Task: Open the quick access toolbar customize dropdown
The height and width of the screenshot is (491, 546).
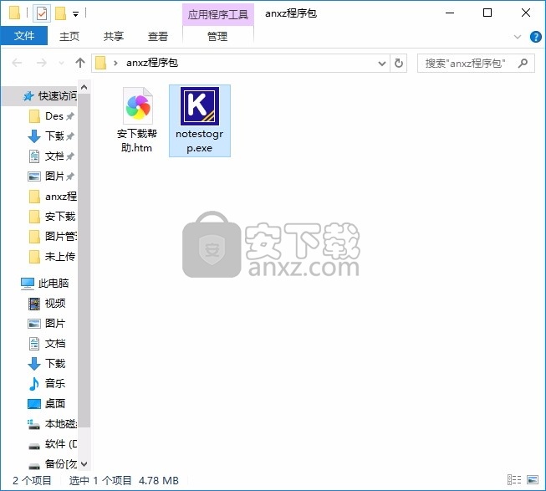Action: tap(75, 14)
